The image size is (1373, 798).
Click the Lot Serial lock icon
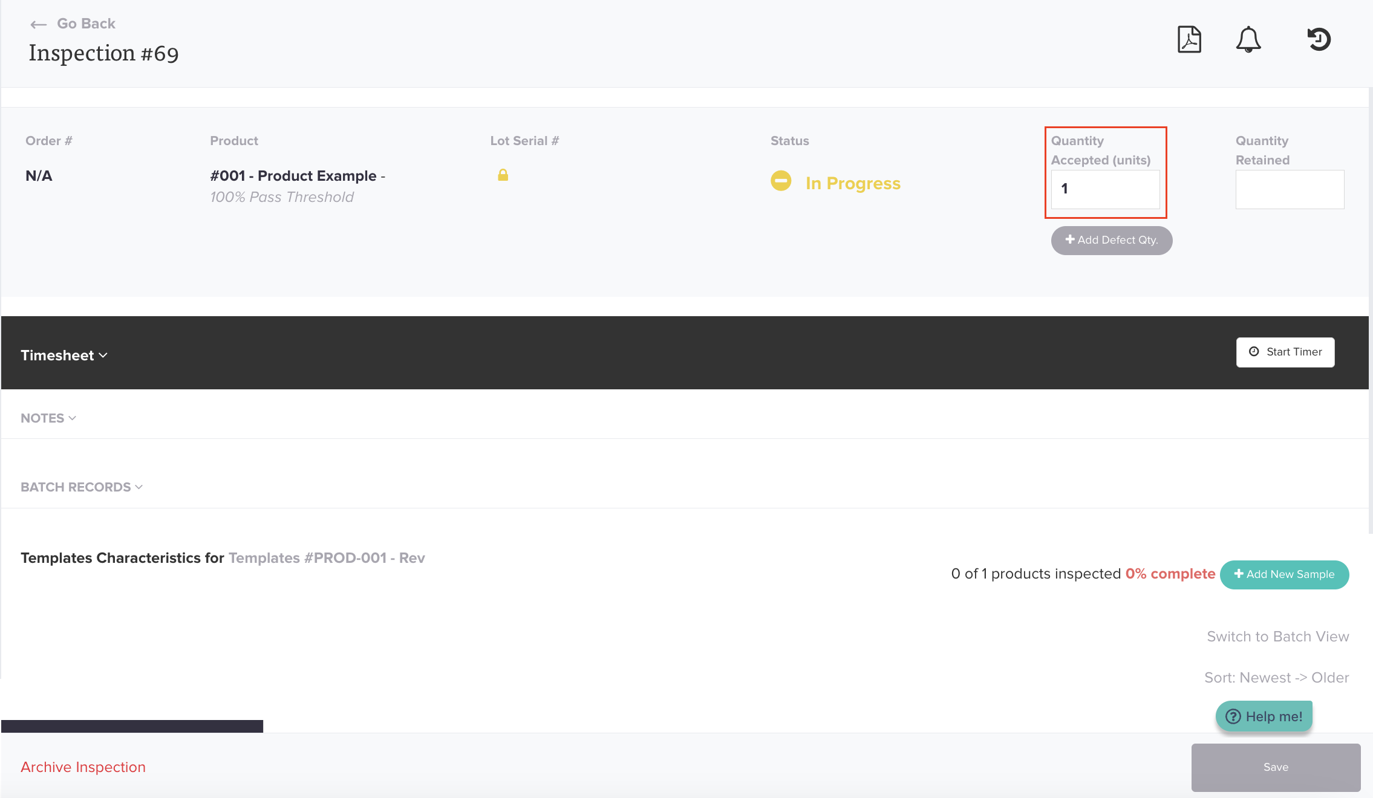pyautogui.click(x=503, y=175)
